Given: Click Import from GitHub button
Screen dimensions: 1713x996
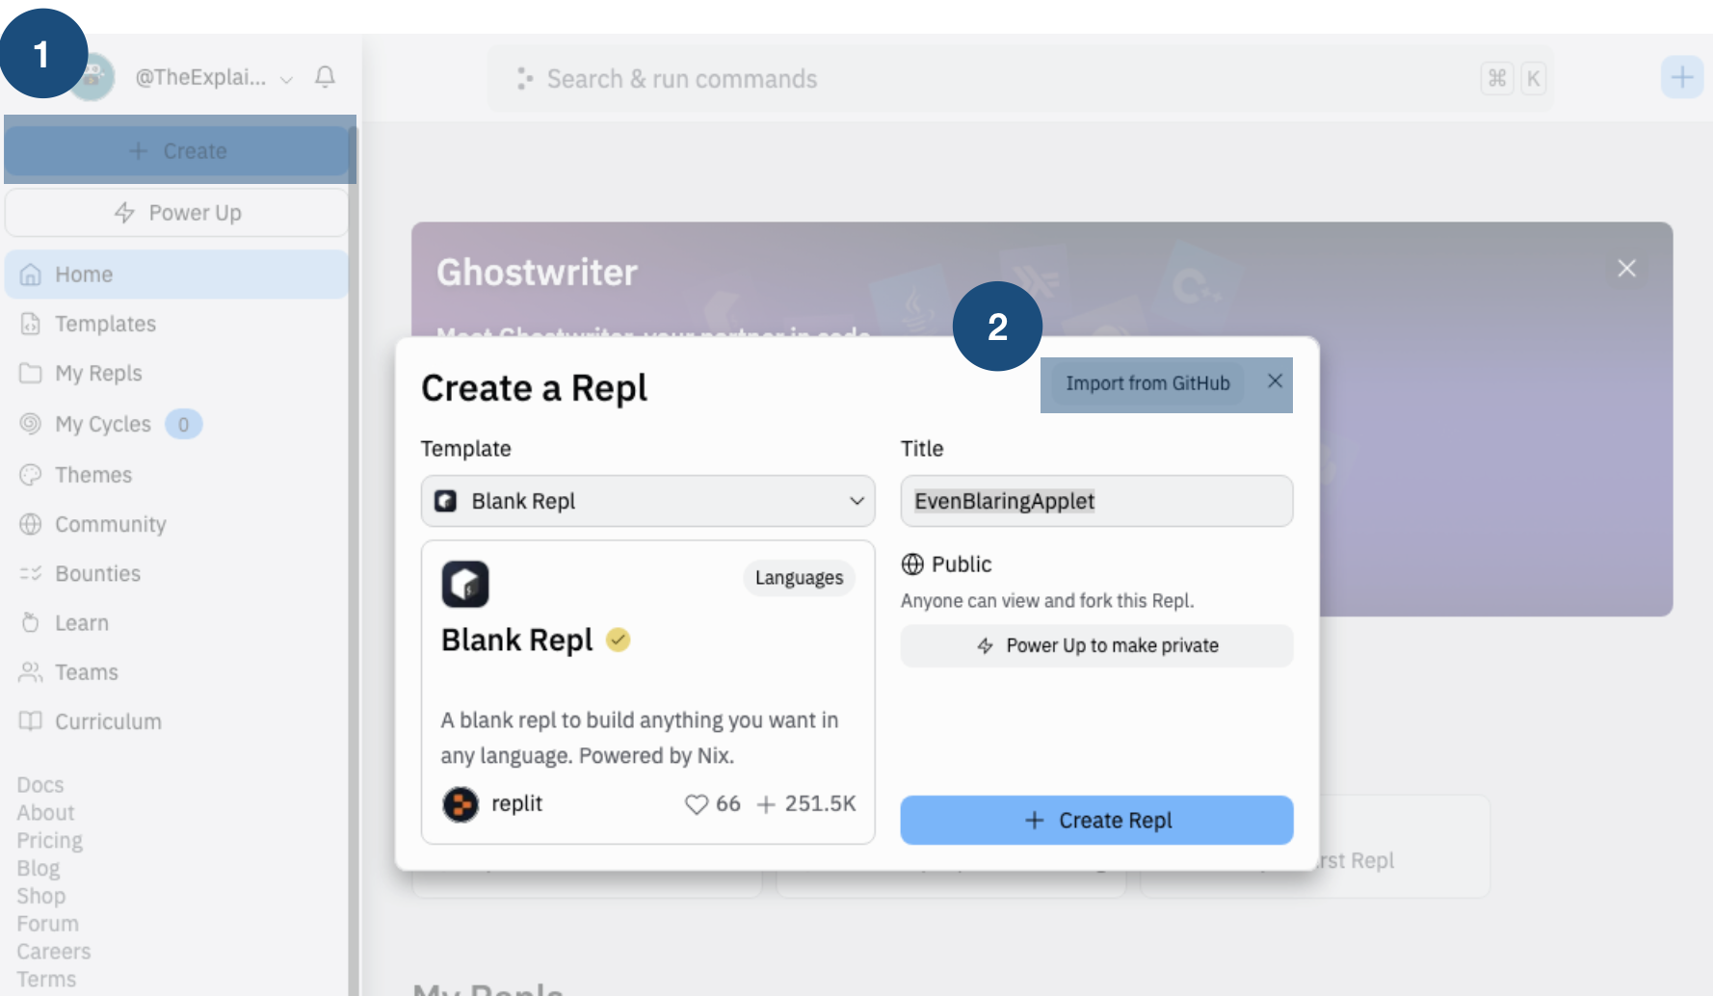Looking at the screenshot, I should [x=1146, y=383].
